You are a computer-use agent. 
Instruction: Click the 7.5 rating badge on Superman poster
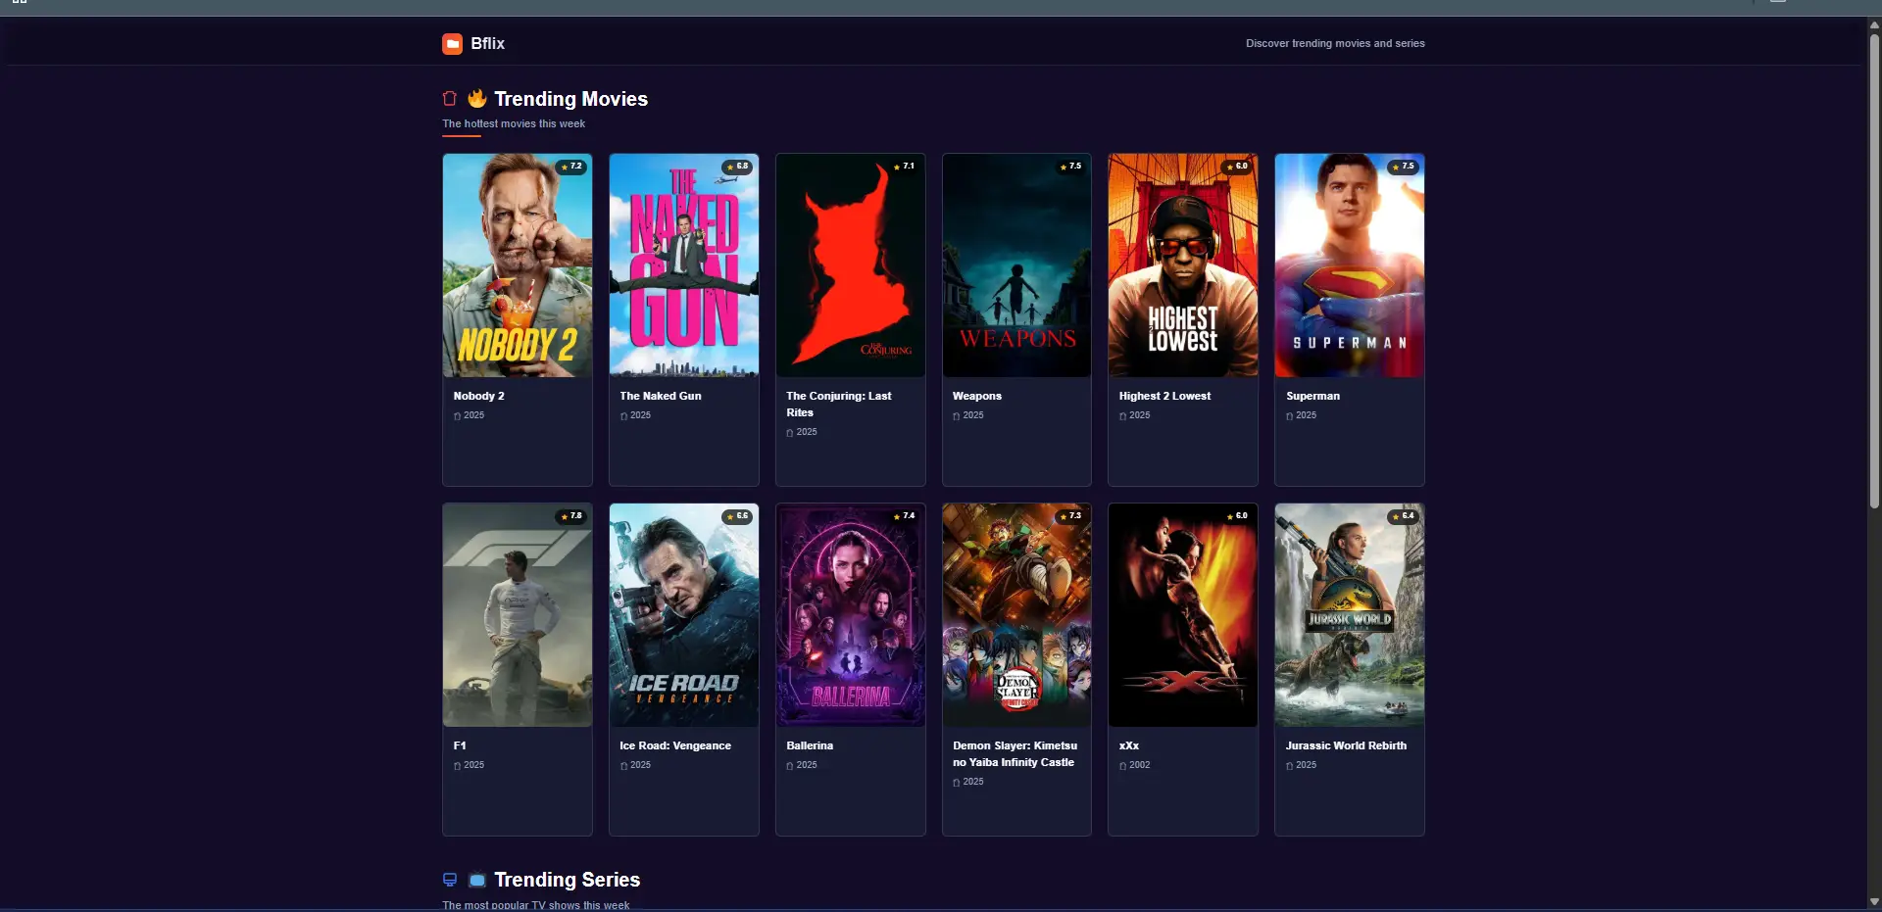point(1403,167)
